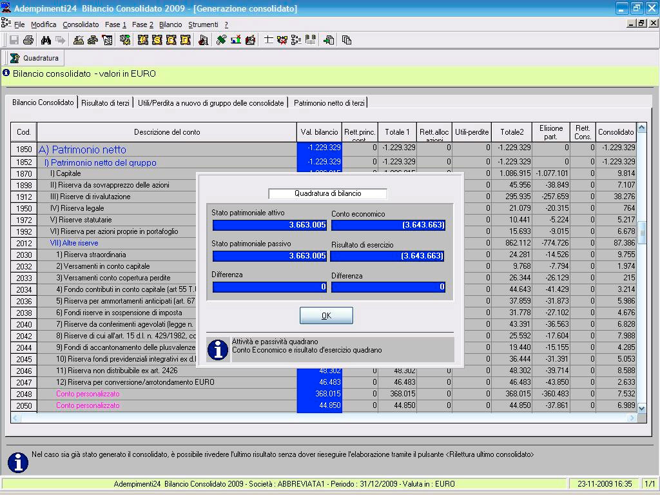
Task: Click the green arrow import documents icon
Action: coord(329,40)
